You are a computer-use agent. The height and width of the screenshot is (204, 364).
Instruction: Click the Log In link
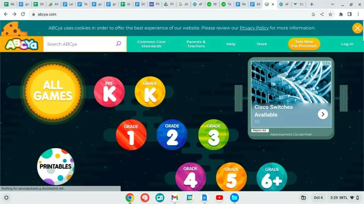[x=347, y=44]
